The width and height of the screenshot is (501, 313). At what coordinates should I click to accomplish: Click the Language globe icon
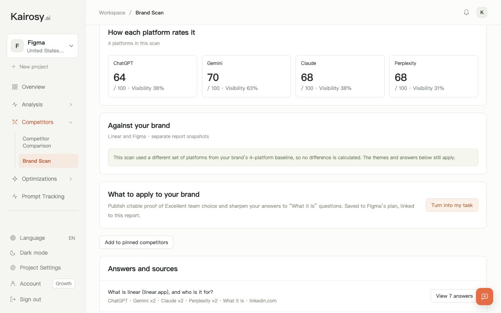pos(13,238)
